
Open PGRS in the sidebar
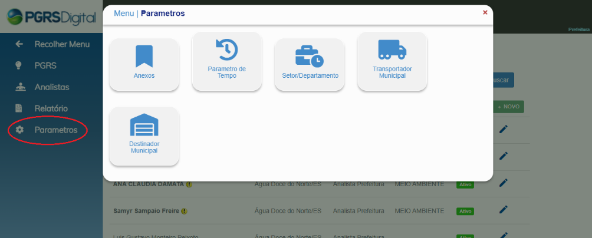[45, 65]
